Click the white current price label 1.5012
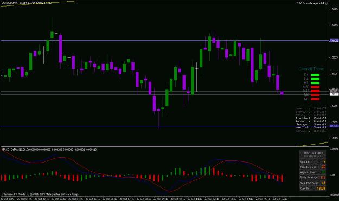339x201 pixels. (x=334, y=94)
